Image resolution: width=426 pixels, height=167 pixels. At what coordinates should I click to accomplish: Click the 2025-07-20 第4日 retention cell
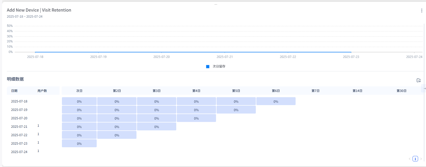[196, 118]
